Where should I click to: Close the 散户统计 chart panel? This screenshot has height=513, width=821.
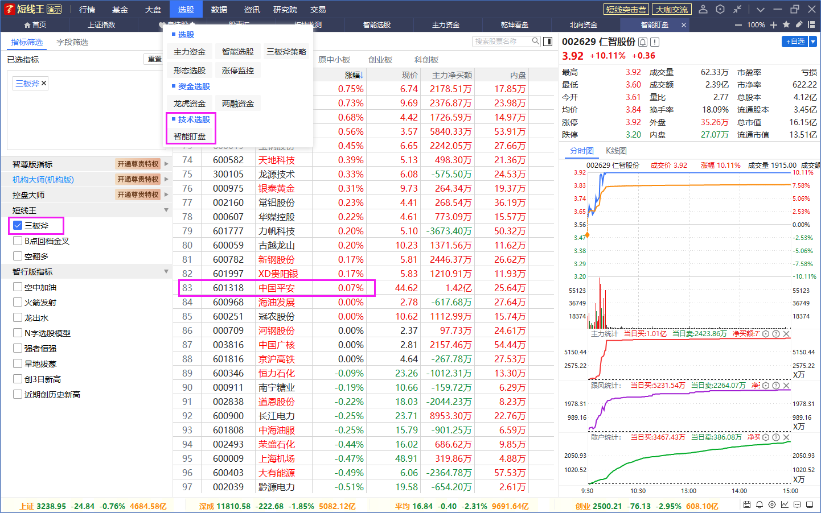pyautogui.click(x=786, y=437)
